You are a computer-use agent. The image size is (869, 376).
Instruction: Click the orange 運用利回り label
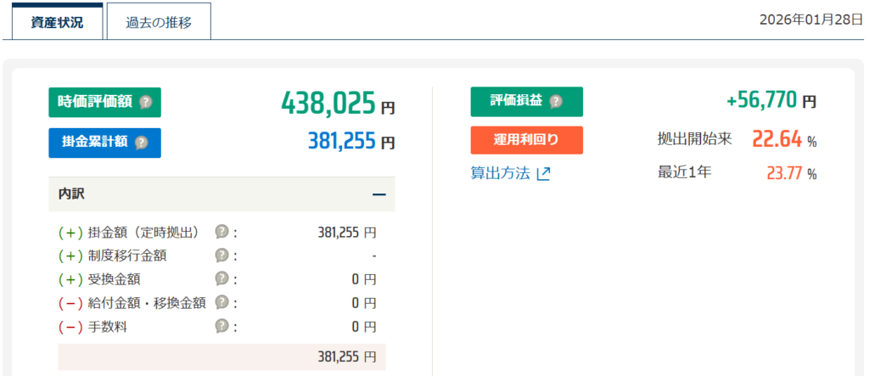pyautogui.click(x=526, y=140)
